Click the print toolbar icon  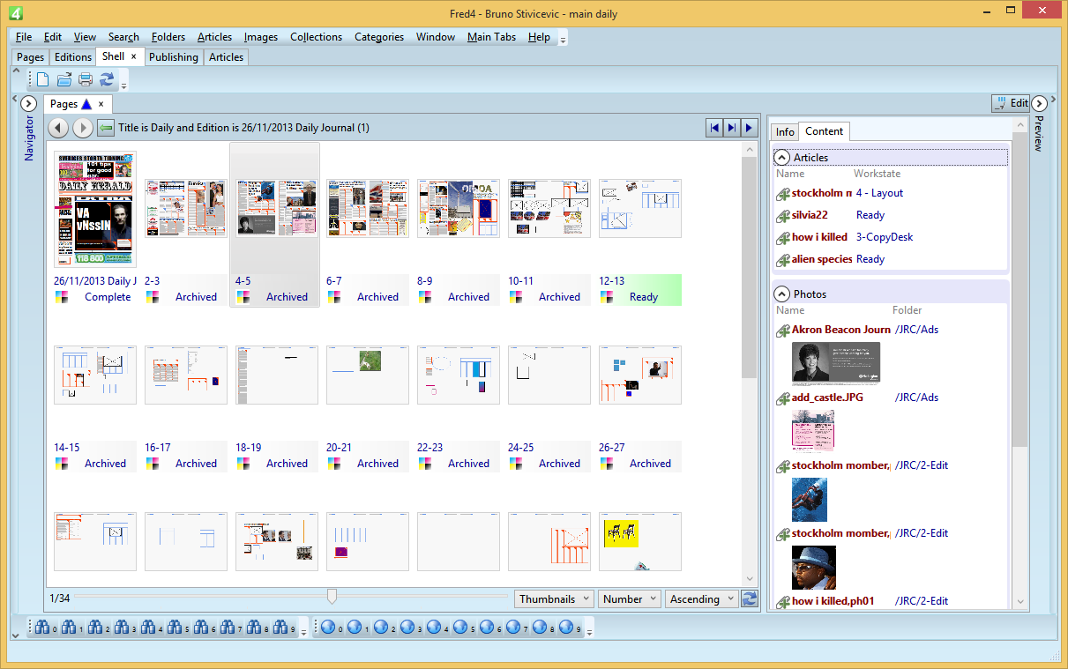86,80
